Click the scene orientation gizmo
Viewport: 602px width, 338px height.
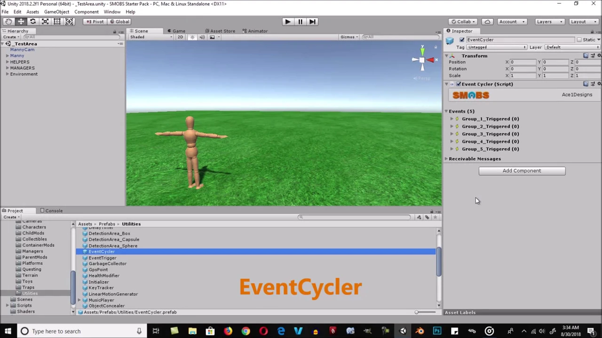[422, 60]
